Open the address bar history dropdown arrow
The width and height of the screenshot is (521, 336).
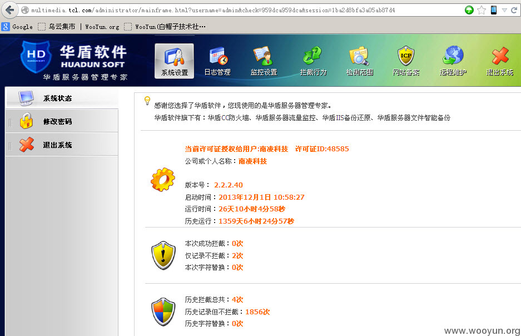pyautogui.click(x=504, y=11)
